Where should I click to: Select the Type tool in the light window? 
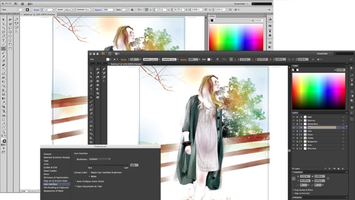click(x=3, y=40)
